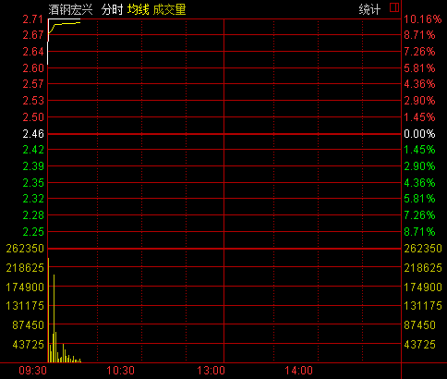Click the second tallest yellow volume bar
Image resolution: width=447 pixels, height=379 pixels.
click(x=54, y=318)
